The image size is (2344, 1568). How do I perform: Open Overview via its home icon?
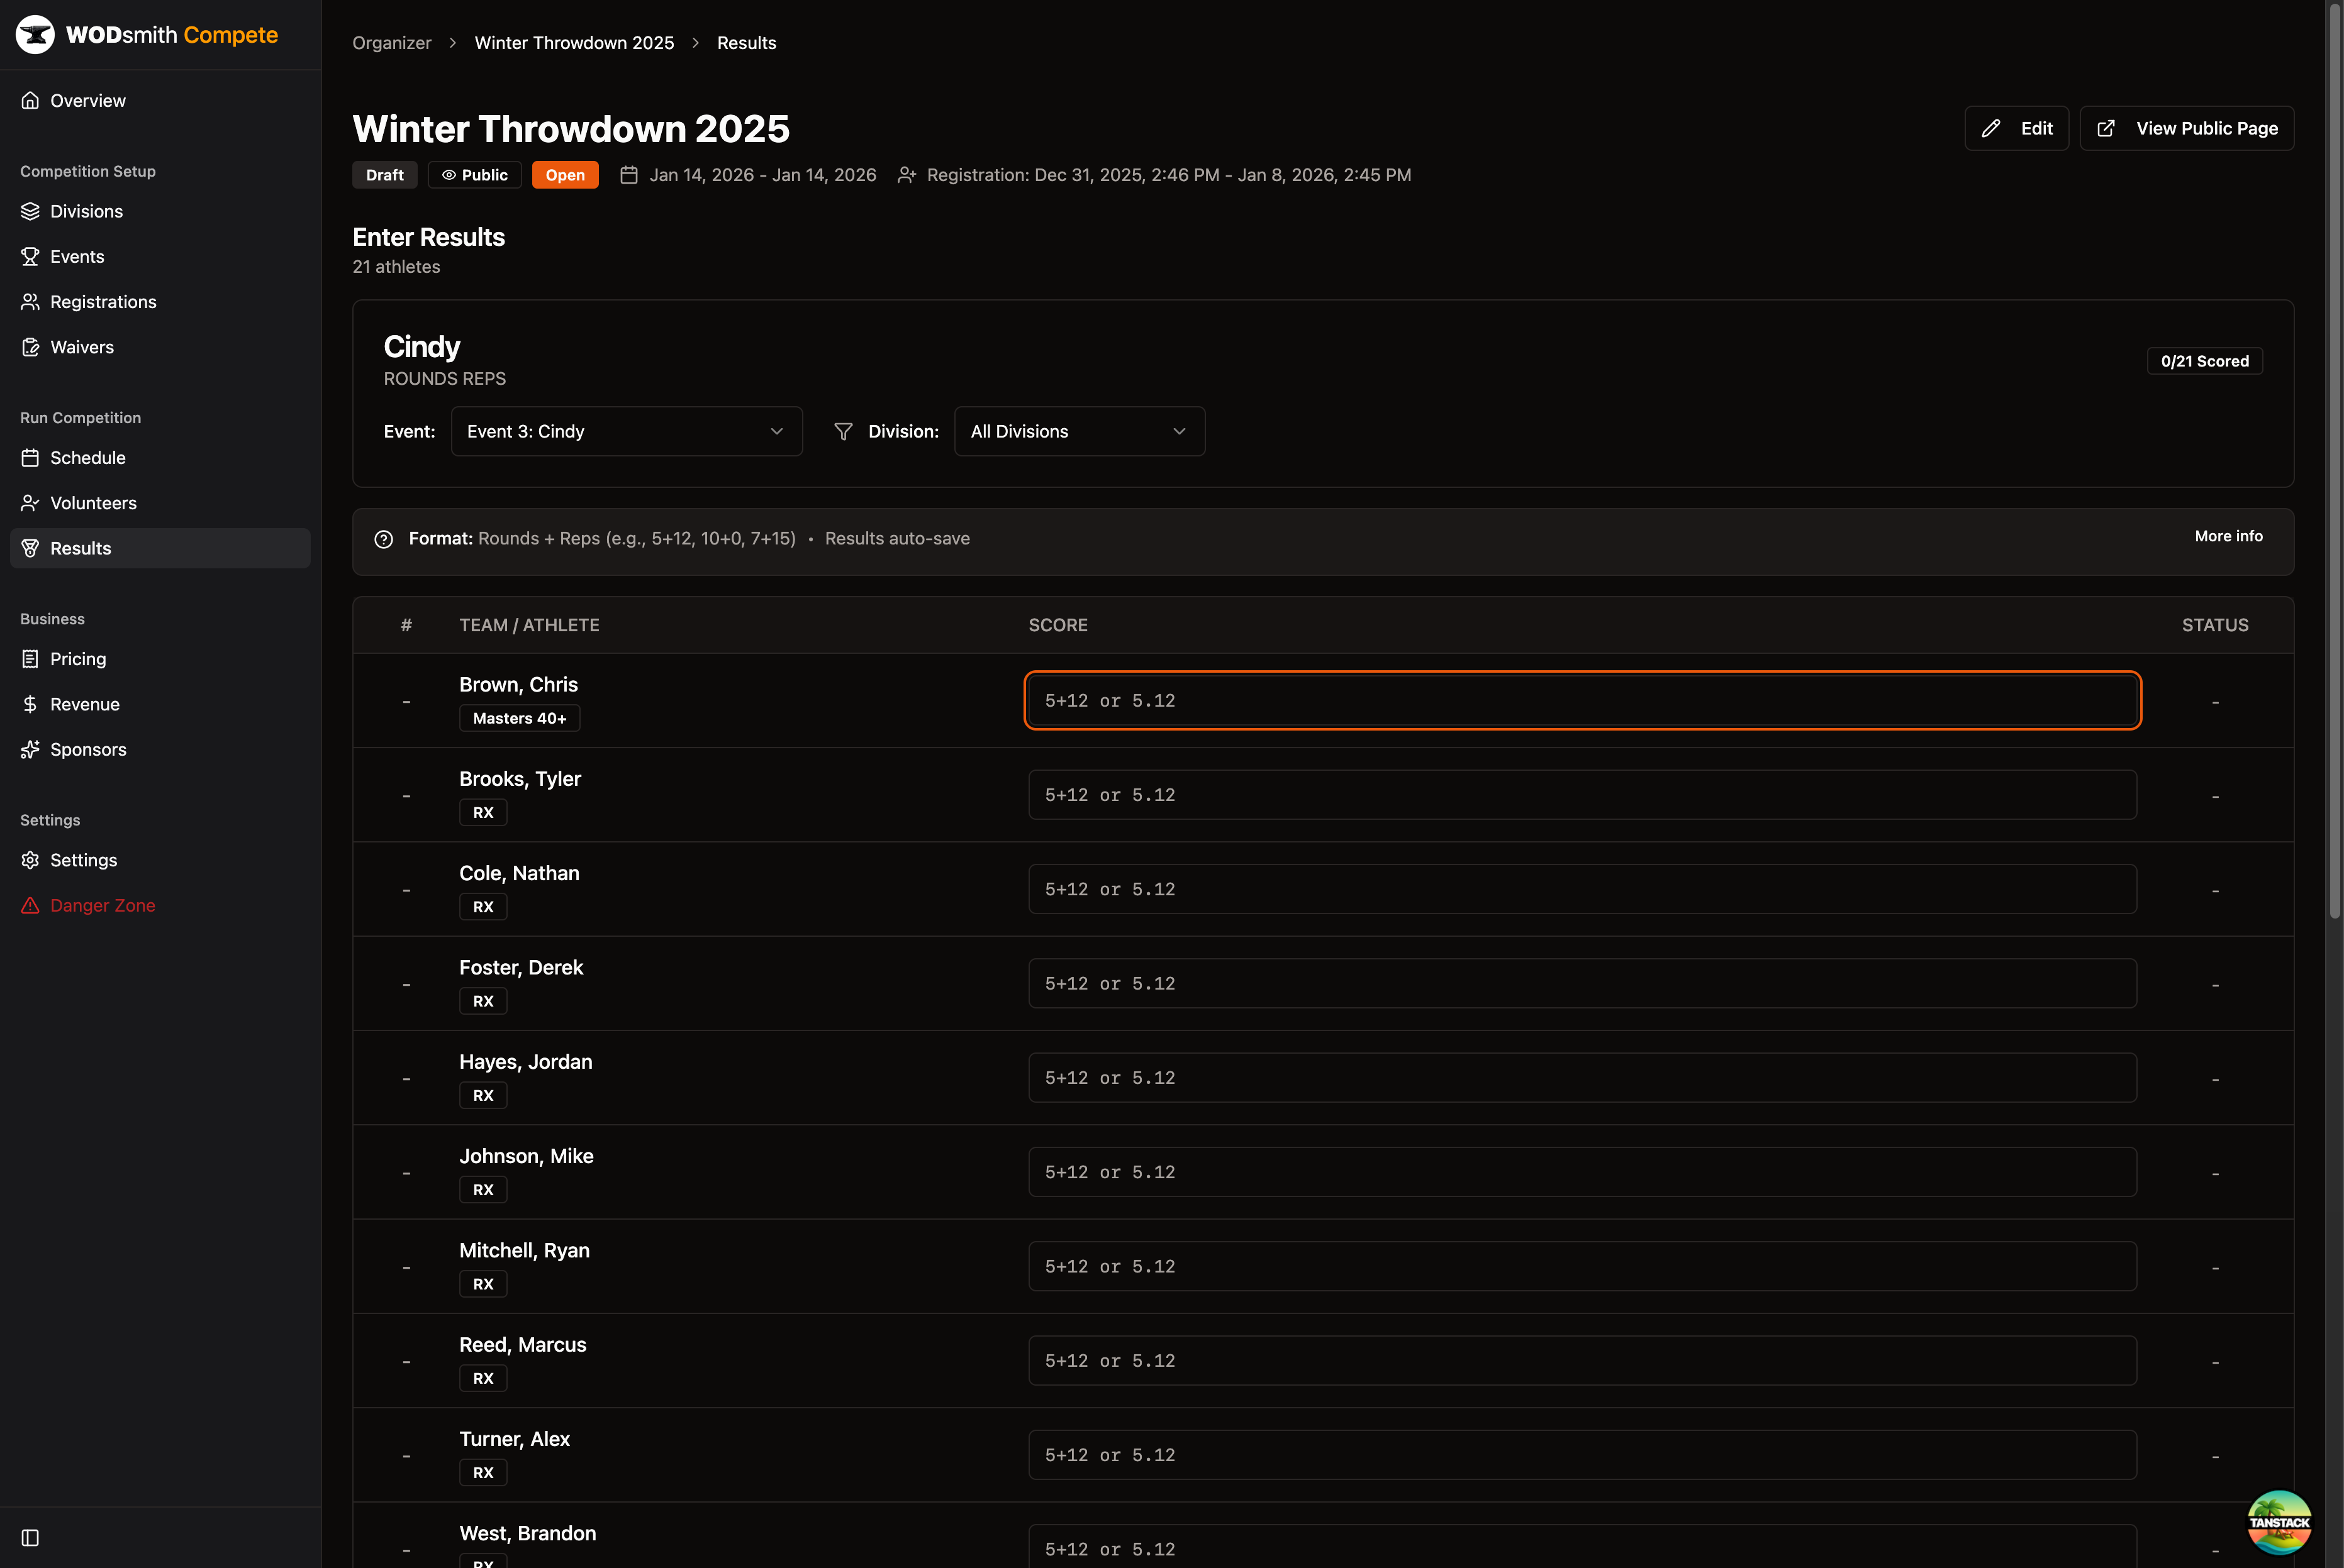tap(30, 100)
